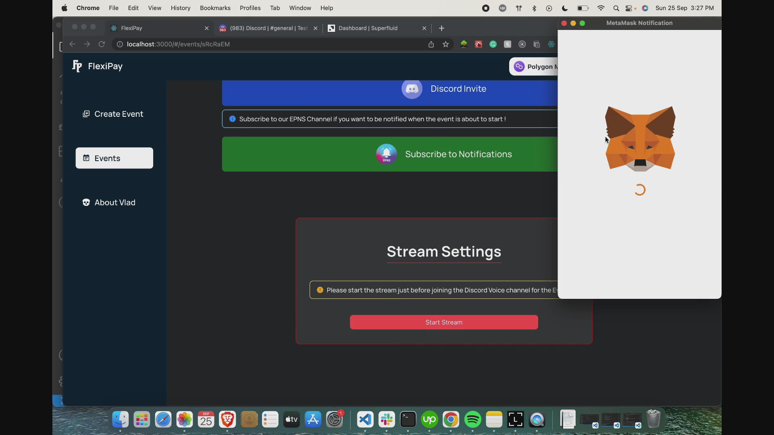Switch to the Dashboard Superfluid tab
This screenshot has width=774, height=435.
coord(377,28)
